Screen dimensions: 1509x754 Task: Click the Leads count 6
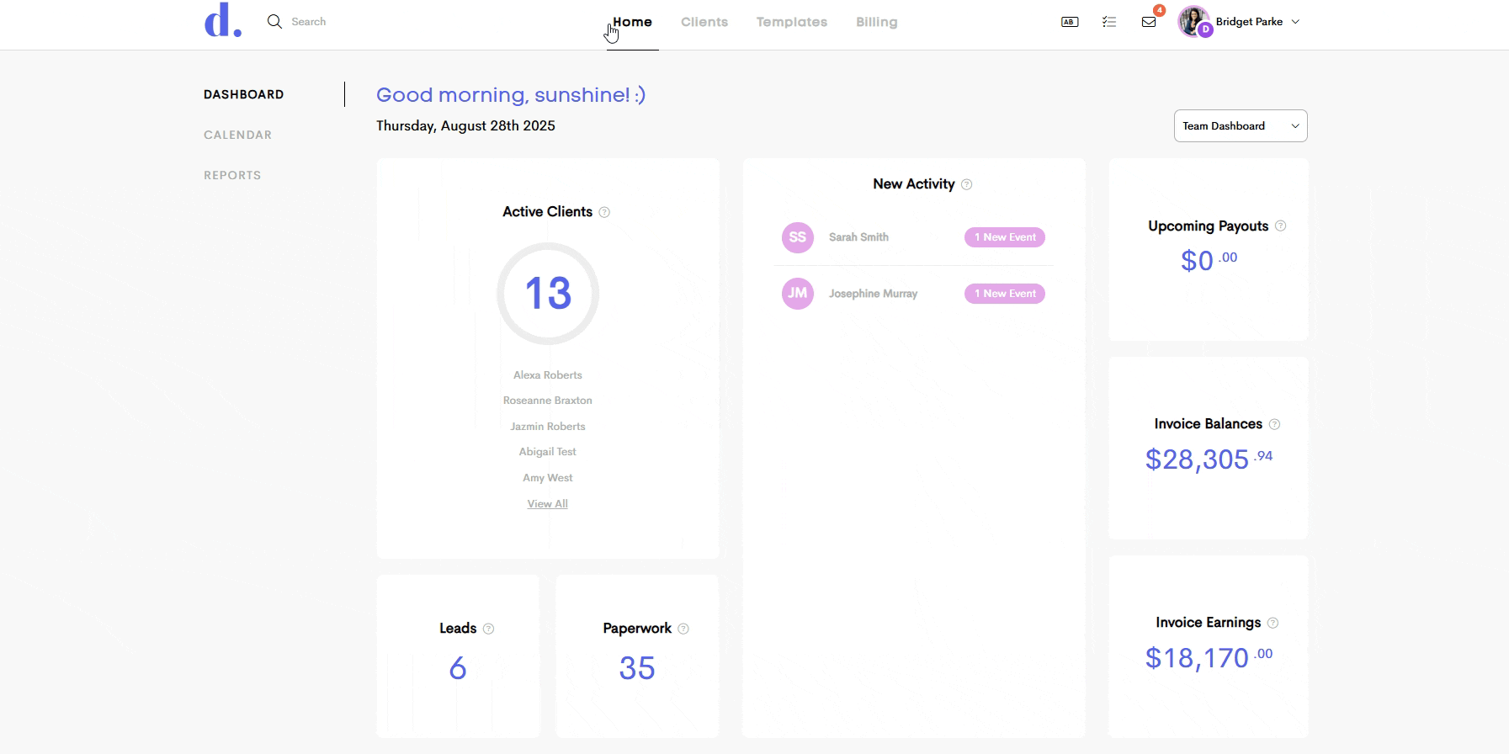pyautogui.click(x=458, y=668)
